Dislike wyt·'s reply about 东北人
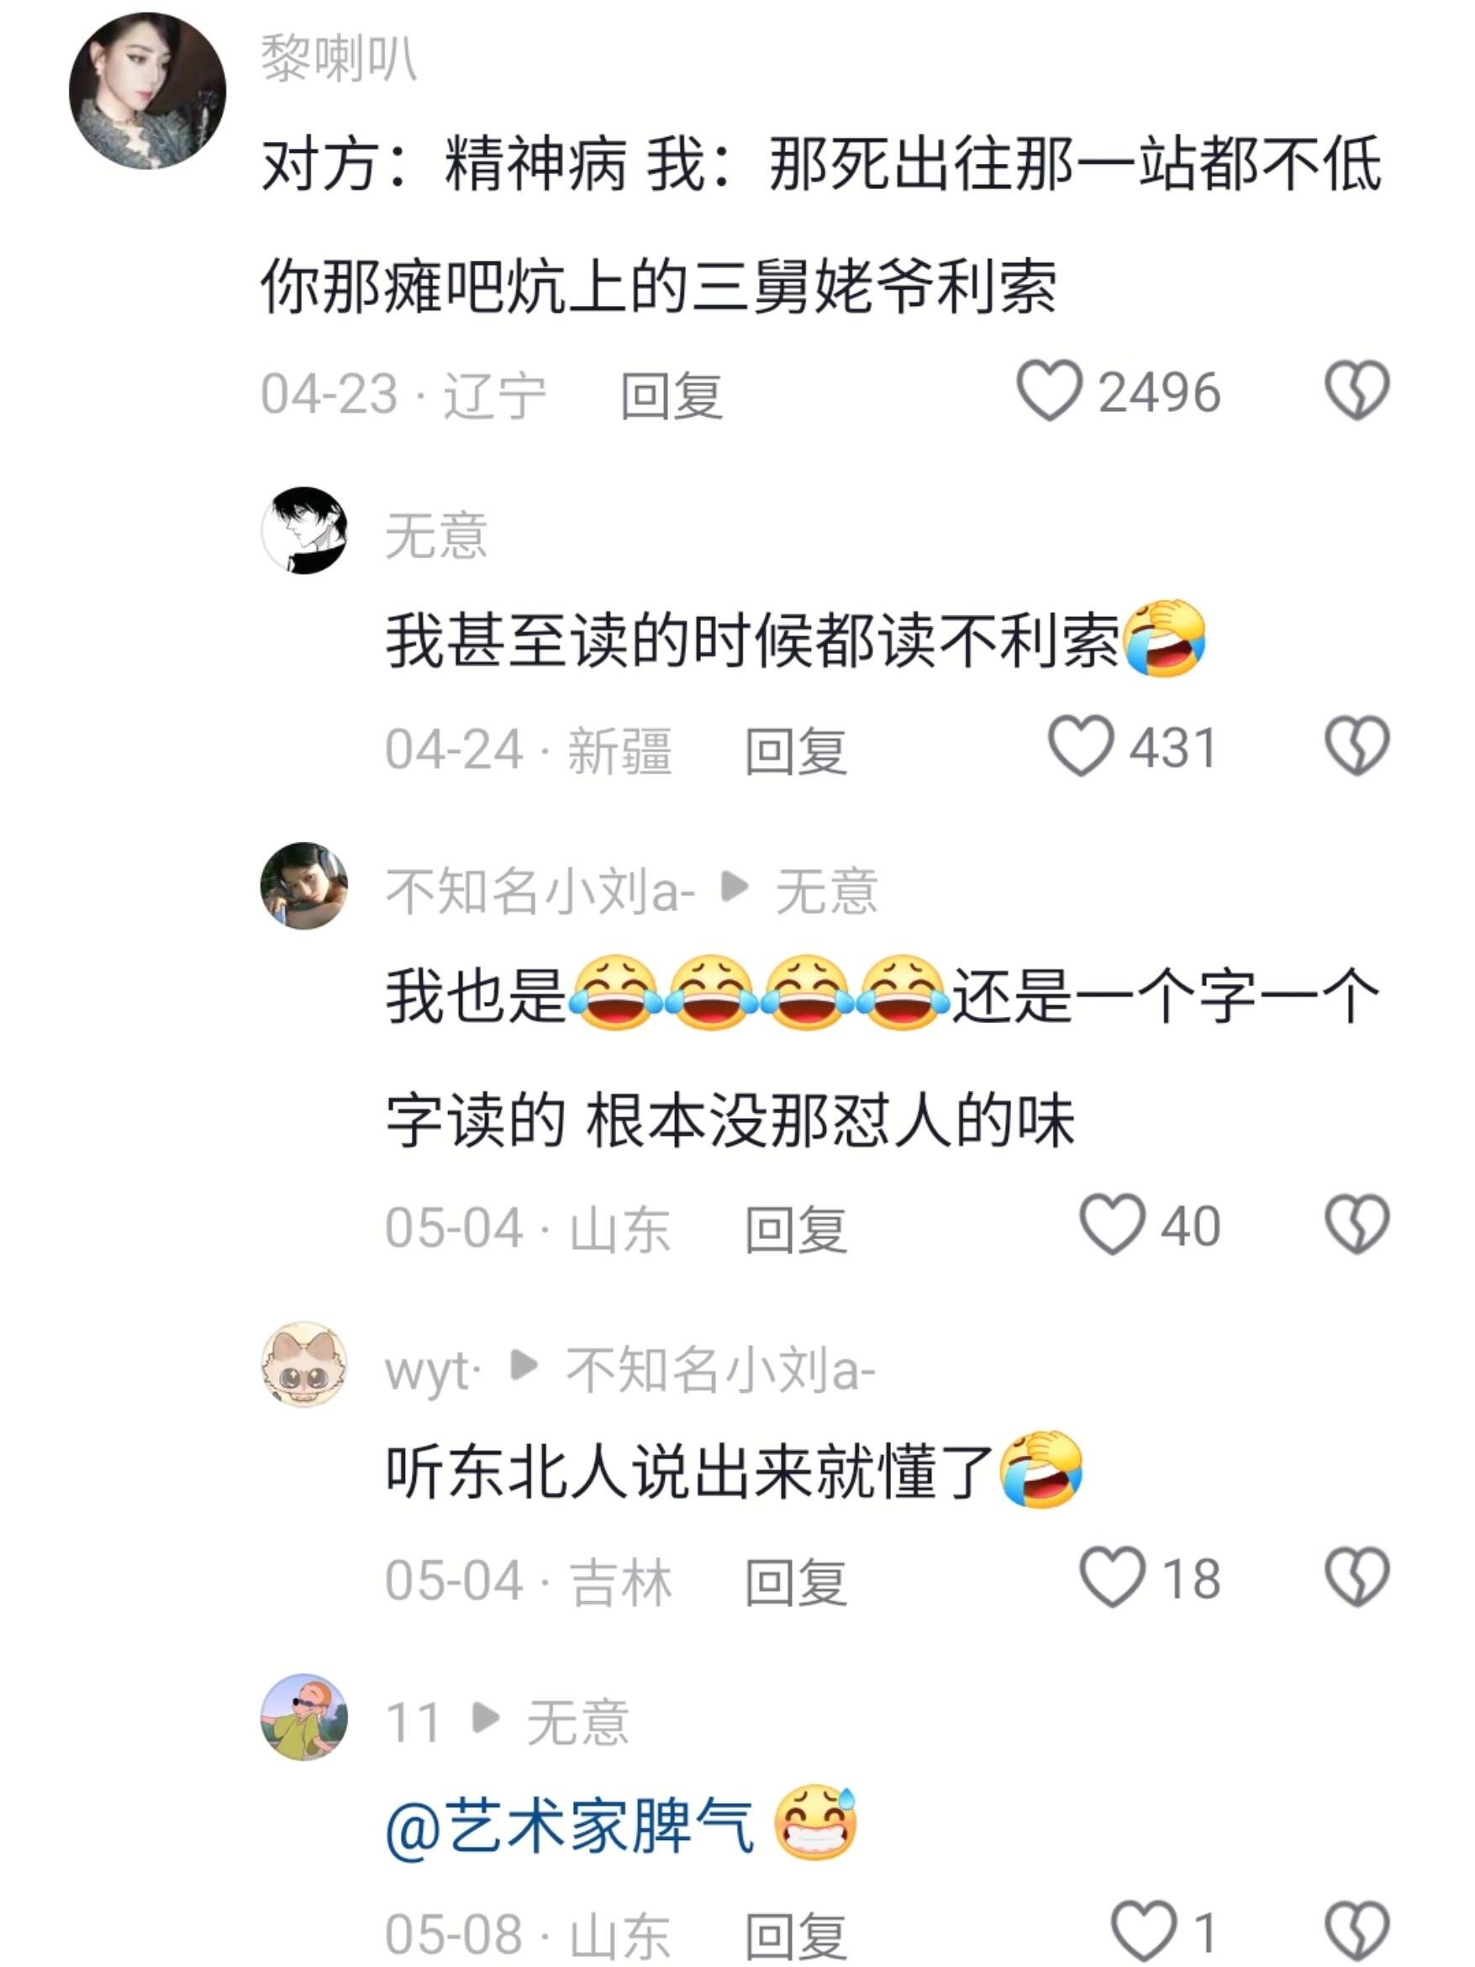 [x=1356, y=1577]
